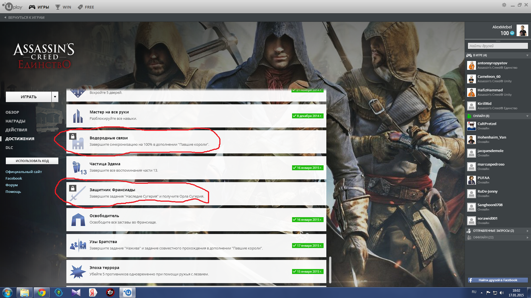Click the 'Мастер на все руки' achievement icon

[x=78, y=116]
